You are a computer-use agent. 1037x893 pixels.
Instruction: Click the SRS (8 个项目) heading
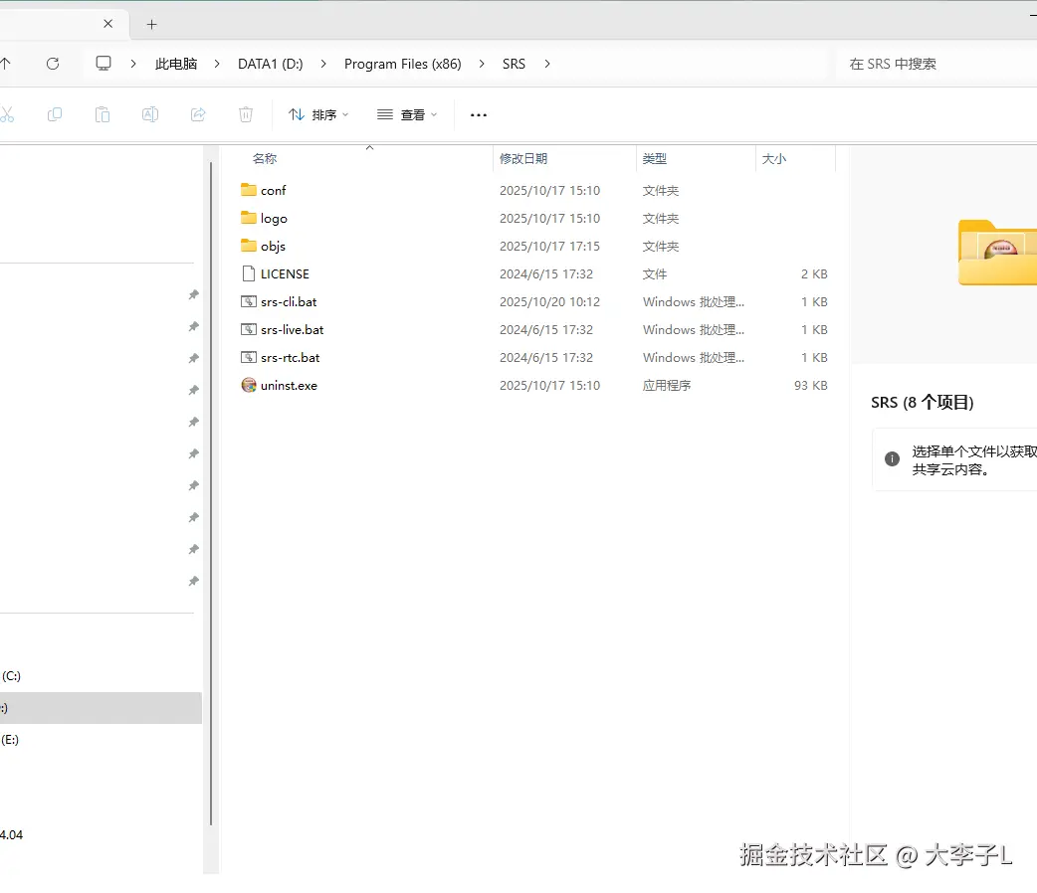pyautogui.click(x=922, y=403)
